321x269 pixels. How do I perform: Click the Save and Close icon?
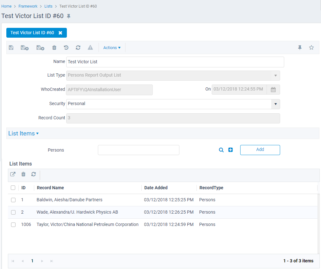[24, 47]
